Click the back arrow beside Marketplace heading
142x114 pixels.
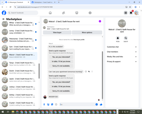tap(4, 19)
